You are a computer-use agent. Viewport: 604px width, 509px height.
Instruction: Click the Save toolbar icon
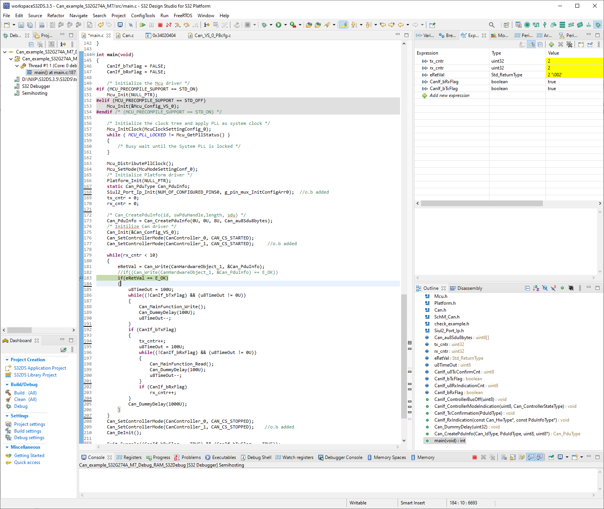(x=21, y=25)
